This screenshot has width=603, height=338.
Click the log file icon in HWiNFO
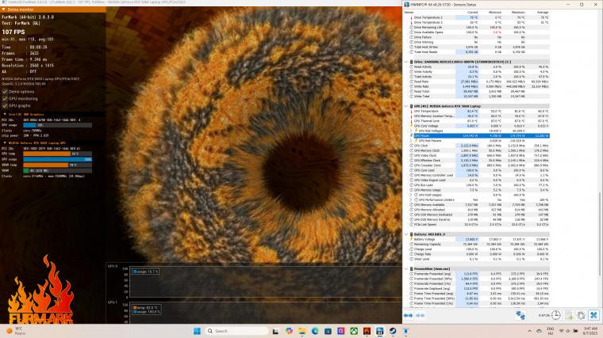(569, 315)
